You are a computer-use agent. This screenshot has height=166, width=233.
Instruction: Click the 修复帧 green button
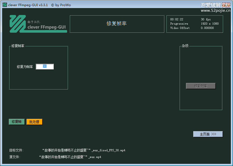[17, 122]
